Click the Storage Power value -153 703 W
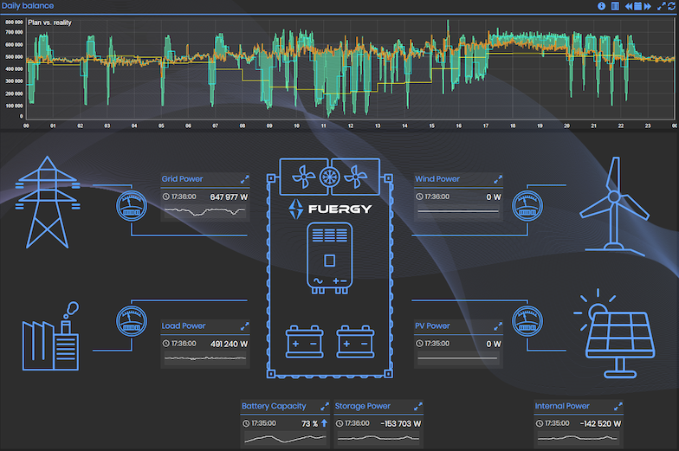This screenshot has height=451, width=679. [x=400, y=424]
